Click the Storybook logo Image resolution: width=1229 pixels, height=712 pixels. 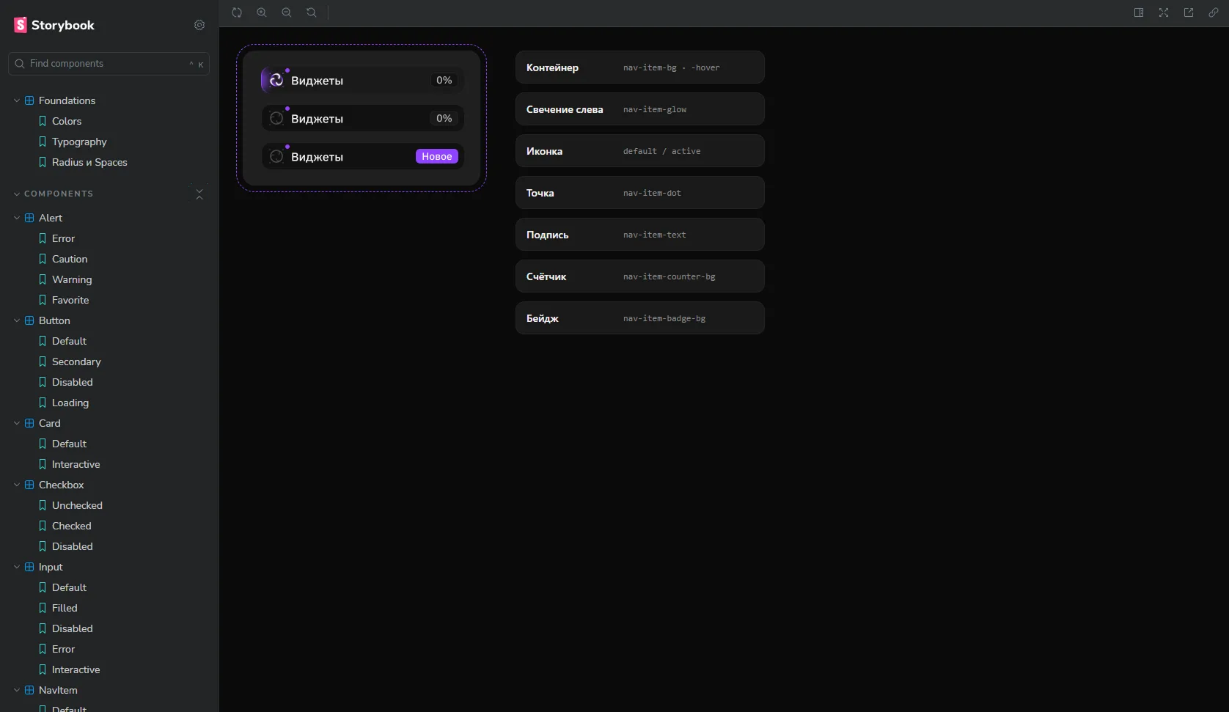click(x=54, y=25)
